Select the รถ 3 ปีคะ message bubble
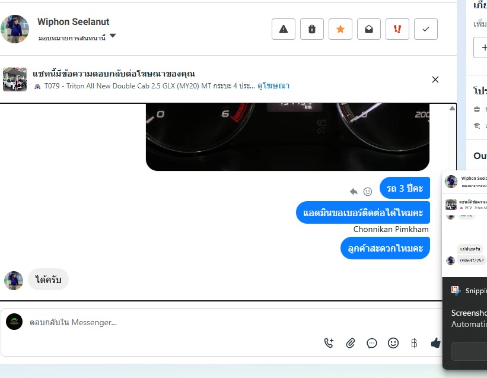Screen dimensions: 487x378 pyautogui.click(x=405, y=188)
